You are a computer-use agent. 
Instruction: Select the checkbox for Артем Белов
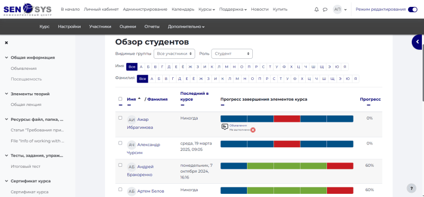tap(120, 190)
